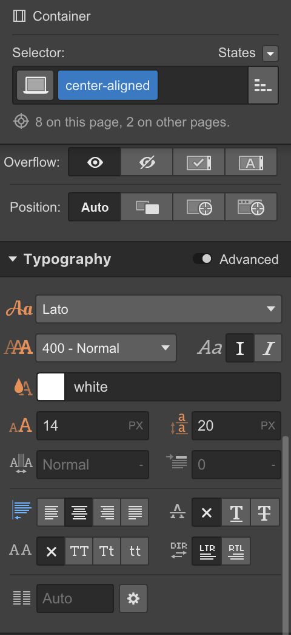Choose RTL text direction
This screenshot has width=291, height=635.
click(236, 551)
